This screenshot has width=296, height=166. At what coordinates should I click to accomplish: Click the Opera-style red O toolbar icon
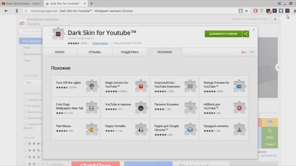255,11
